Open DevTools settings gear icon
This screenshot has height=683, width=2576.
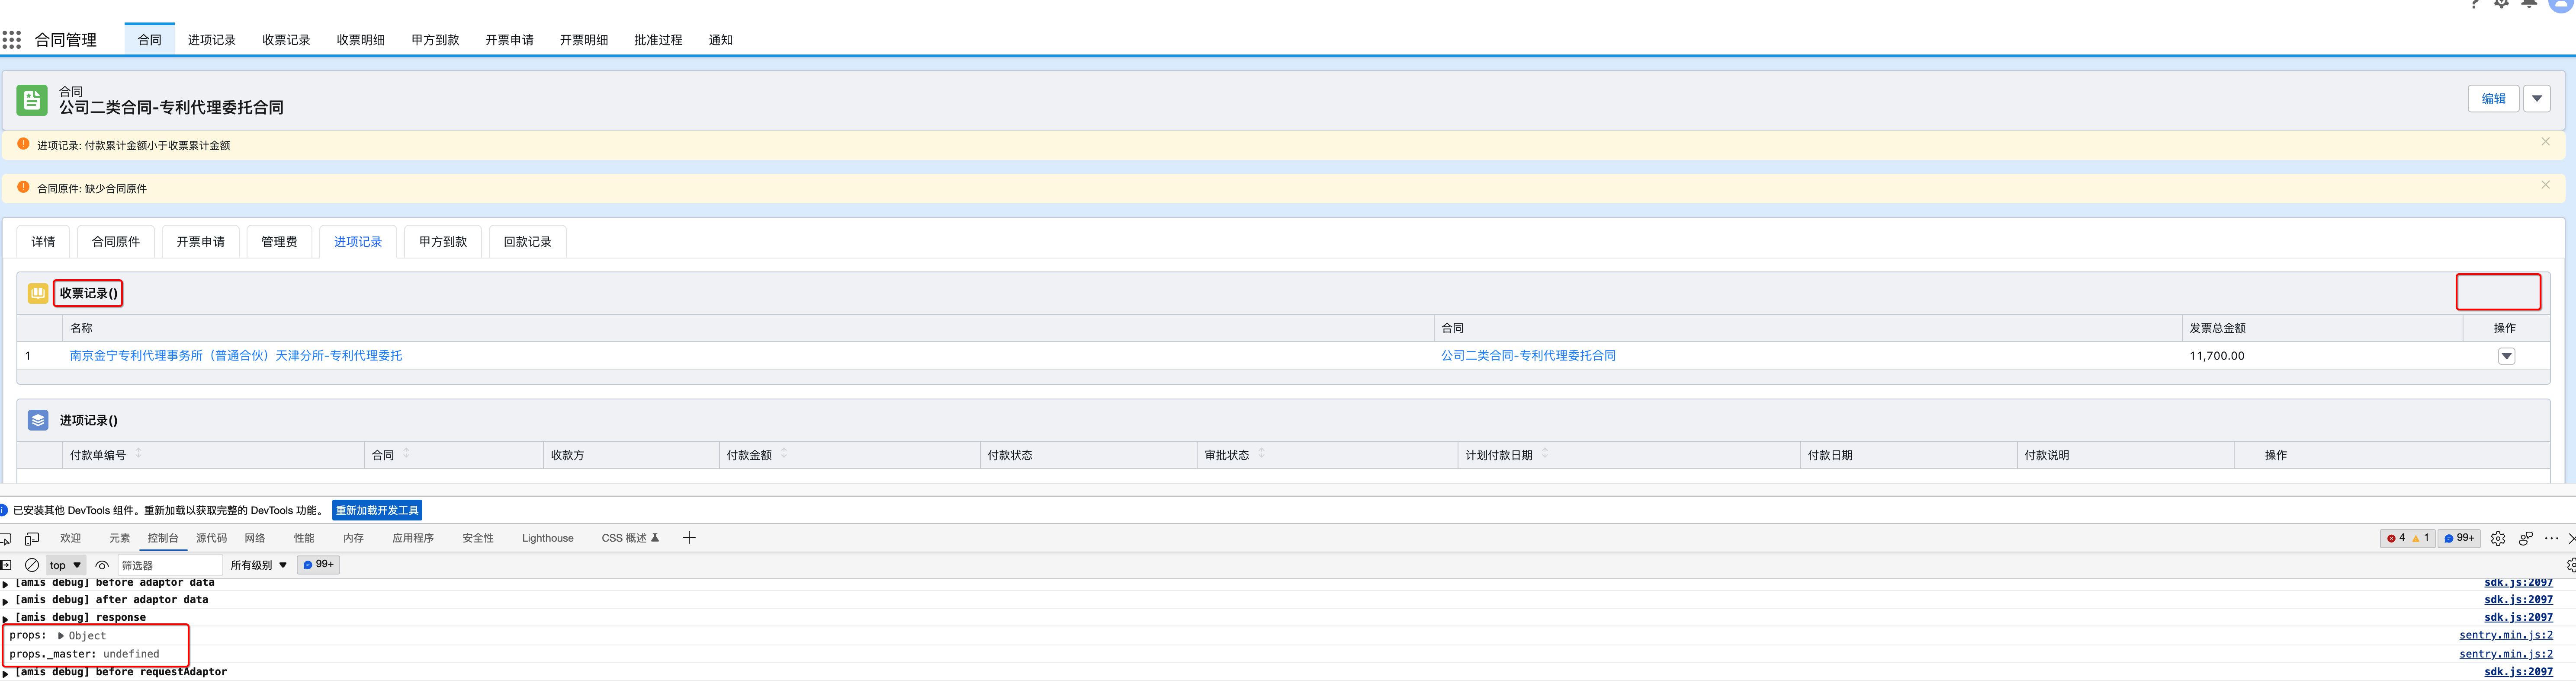(2498, 538)
